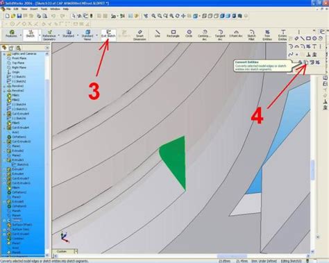
Task: Select the Extend Entities tool
Action: click(282, 35)
